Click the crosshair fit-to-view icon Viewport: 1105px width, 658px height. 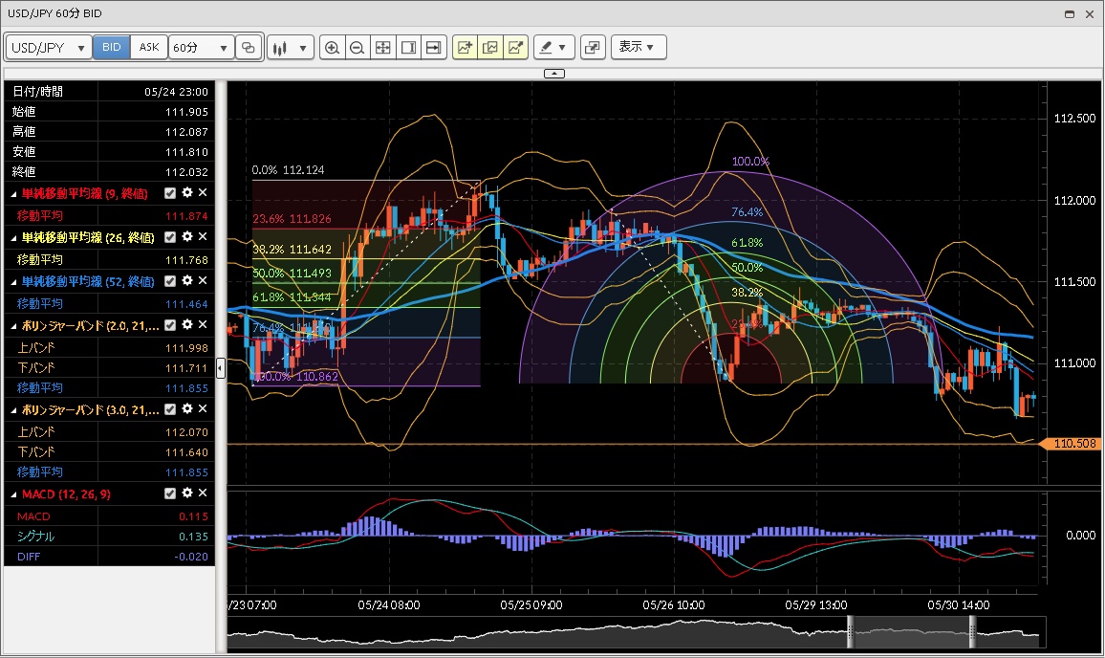click(382, 47)
